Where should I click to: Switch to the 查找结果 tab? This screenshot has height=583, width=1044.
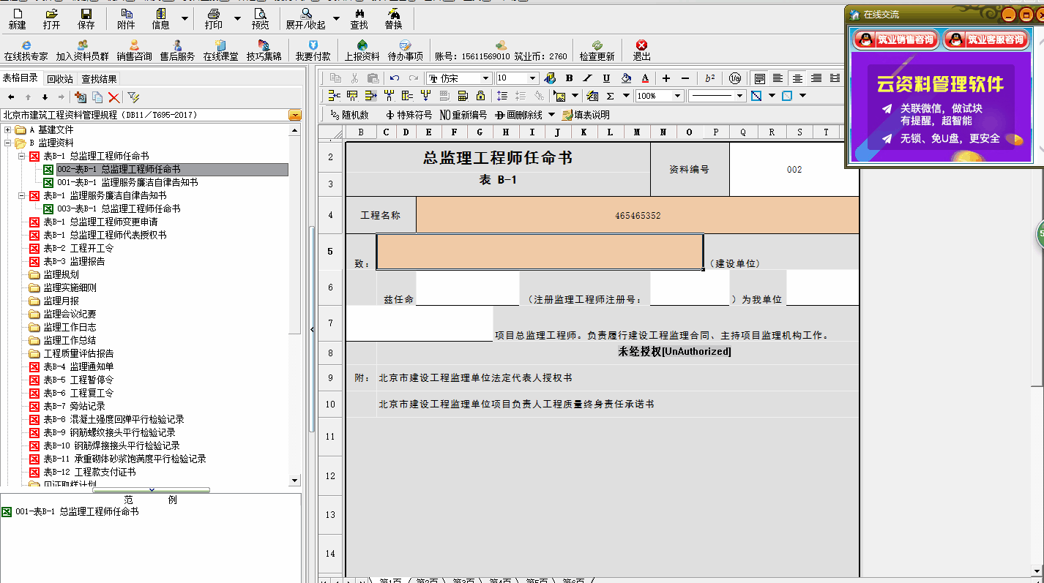(99, 79)
